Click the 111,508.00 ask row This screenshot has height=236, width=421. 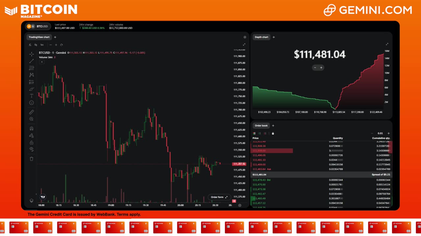click(x=321, y=151)
